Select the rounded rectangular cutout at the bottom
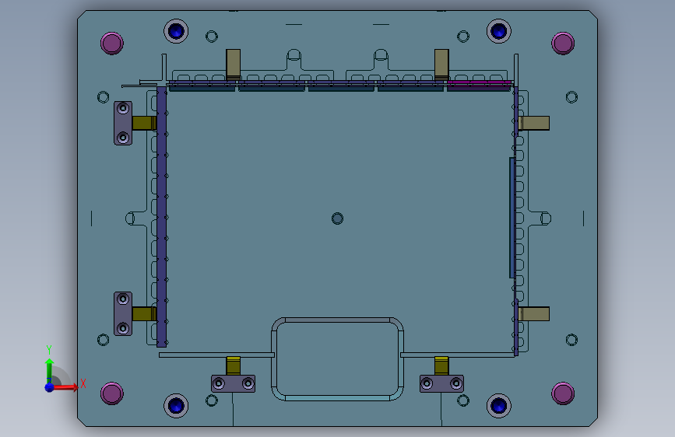Image resolution: width=675 pixels, height=437 pixels. (338, 359)
